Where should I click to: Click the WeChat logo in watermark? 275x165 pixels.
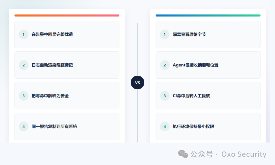coord(183,154)
